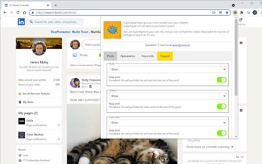Click the Cevo Studios page logo
Screen dimensions: 262x164
click(22, 135)
